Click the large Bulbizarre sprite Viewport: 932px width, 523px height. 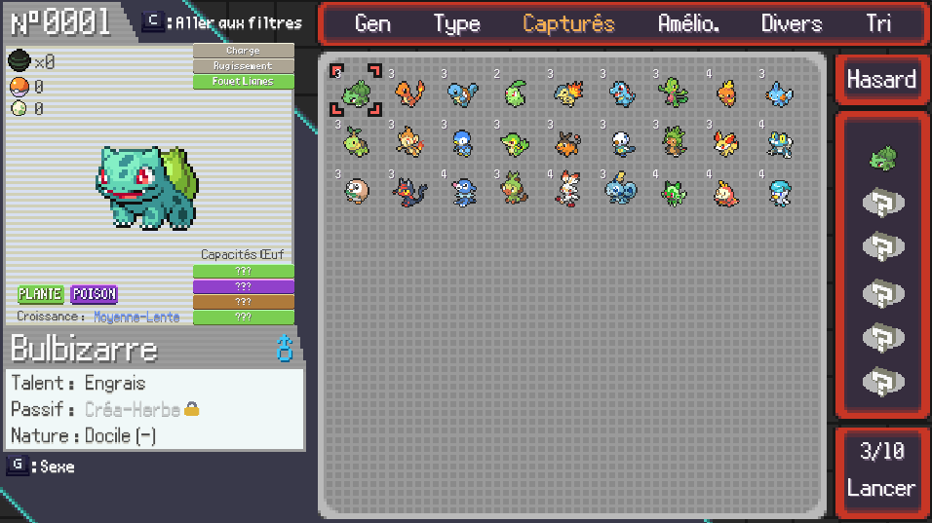pyautogui.click(x=146, y=187)
